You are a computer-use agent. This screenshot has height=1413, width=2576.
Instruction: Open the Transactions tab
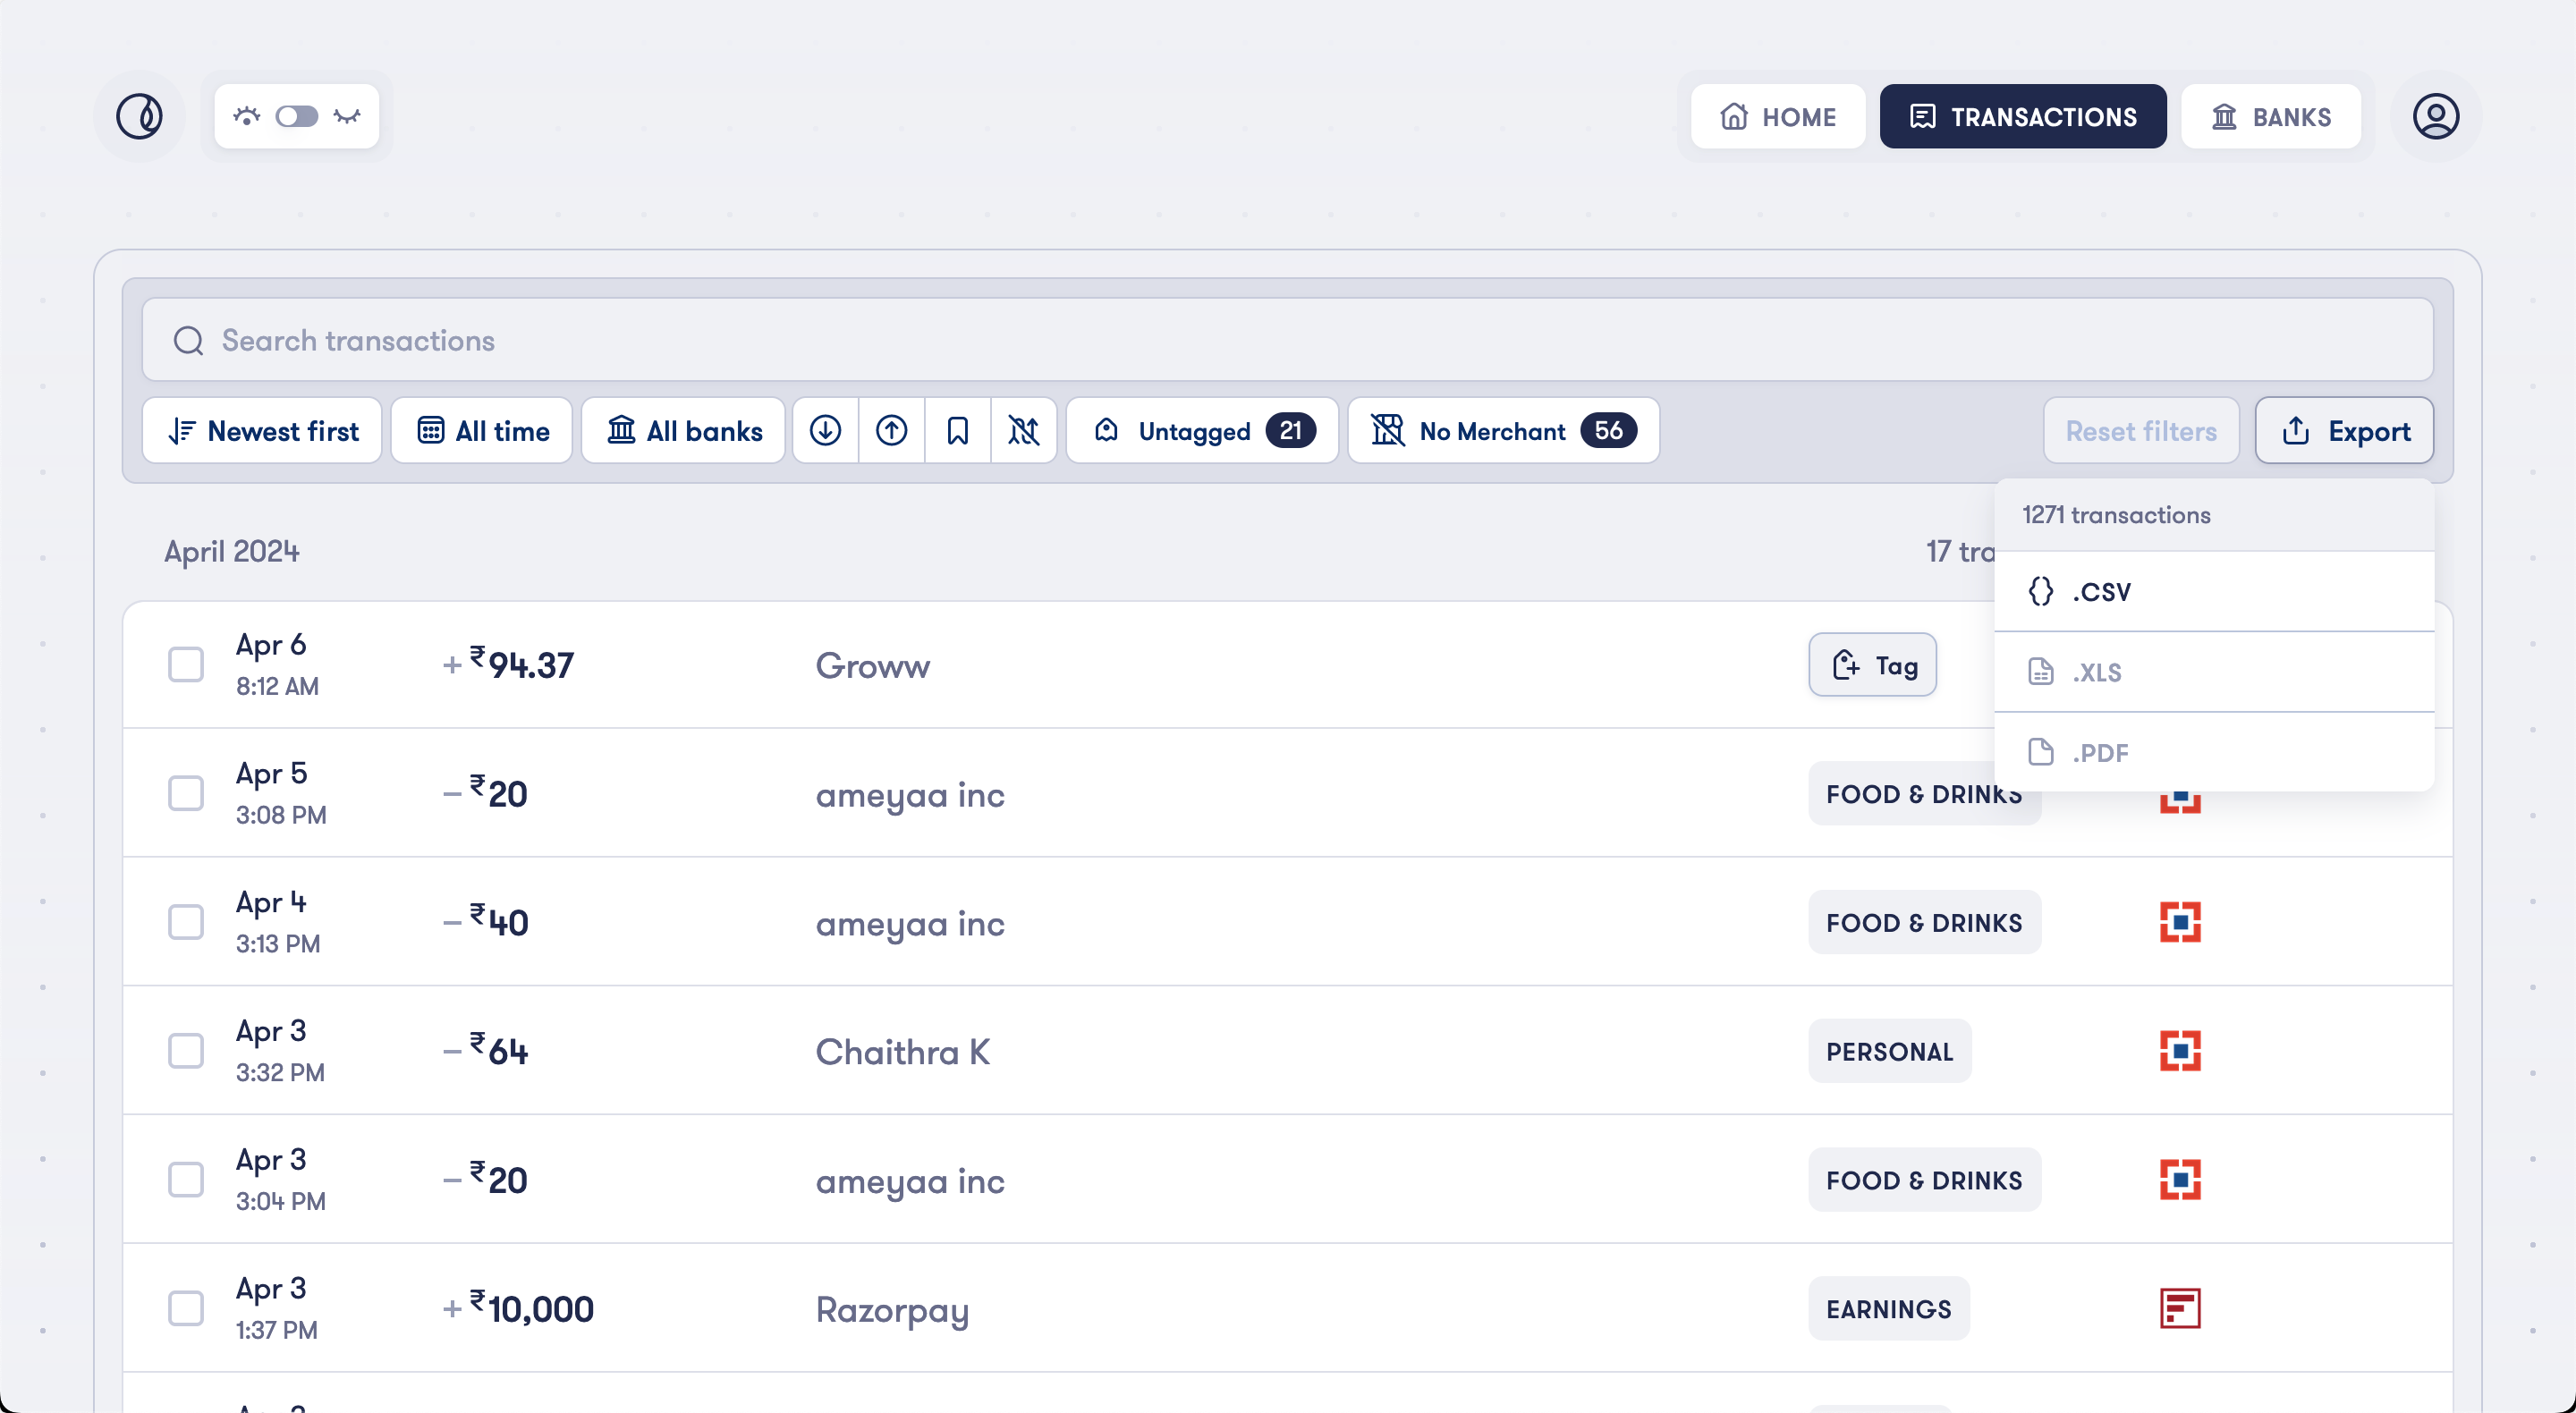pos(2023,117)
